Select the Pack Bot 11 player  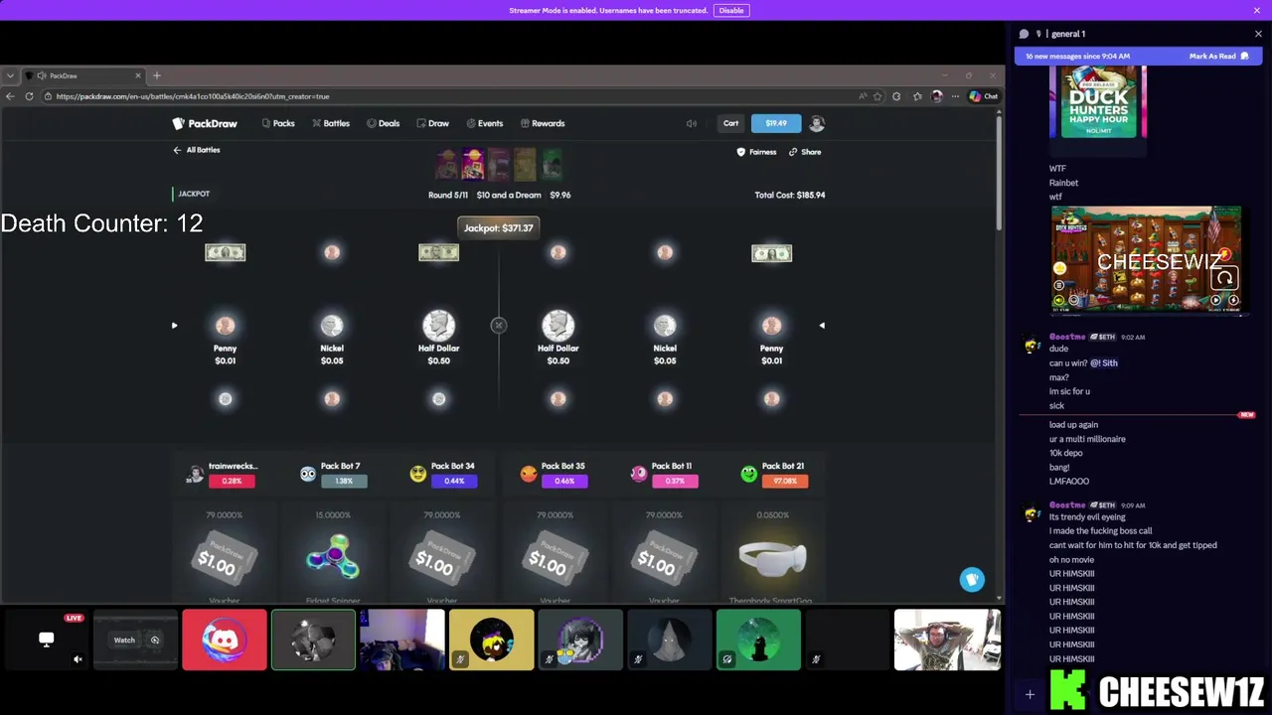663,474
